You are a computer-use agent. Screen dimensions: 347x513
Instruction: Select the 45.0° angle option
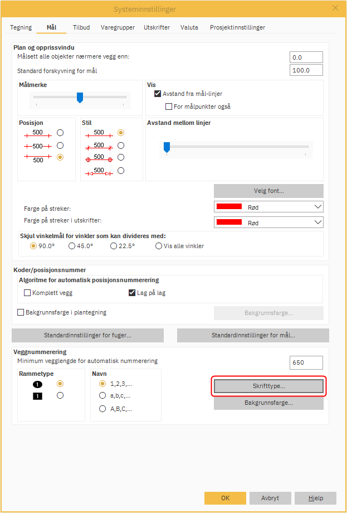pos(72,246)
